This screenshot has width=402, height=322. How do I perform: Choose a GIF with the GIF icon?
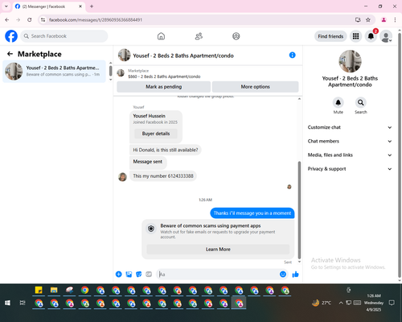149,275
